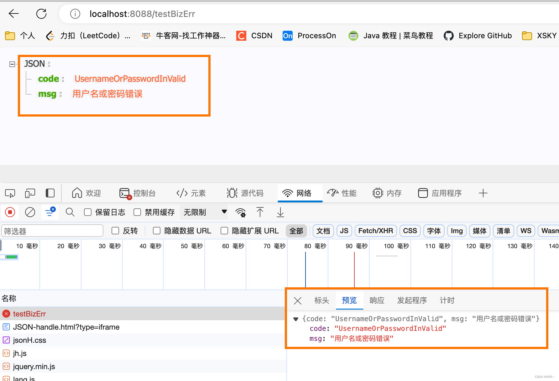
Task: Export HAR file with down arrow
Action: point(280,212)
